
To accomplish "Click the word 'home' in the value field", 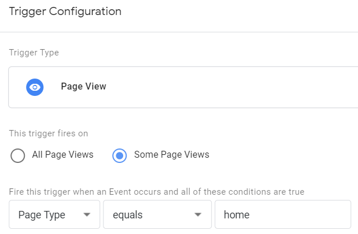I will [x=237, y=215].
